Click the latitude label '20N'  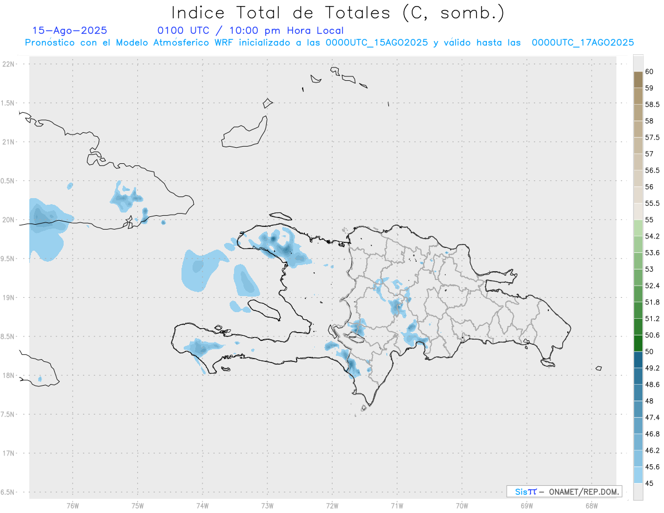(x=9, y=220)
